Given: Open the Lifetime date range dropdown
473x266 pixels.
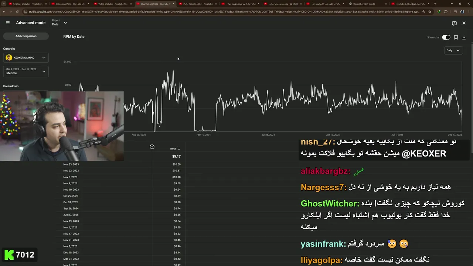Looking at the screenshot, I should [26, 71].
